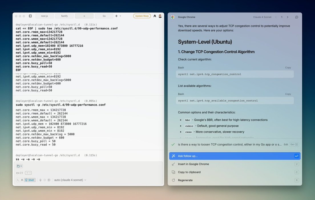Screen dimensions: 315x200
Task: Click the Update Warp button
Action: [x=142, y=16]
